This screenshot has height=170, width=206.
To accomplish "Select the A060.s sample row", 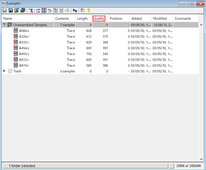I will tap(100, 31).
